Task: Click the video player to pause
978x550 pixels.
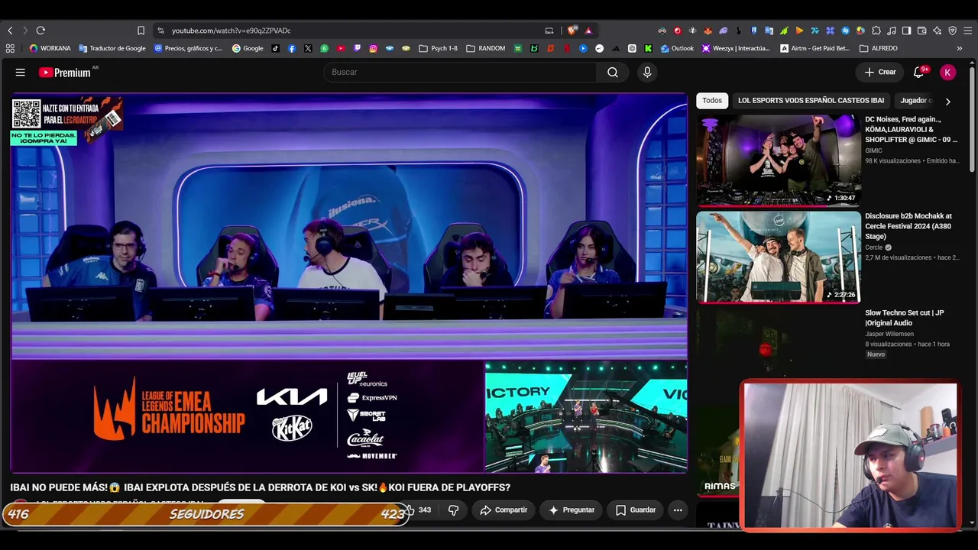Action: [x=348, y=283]
